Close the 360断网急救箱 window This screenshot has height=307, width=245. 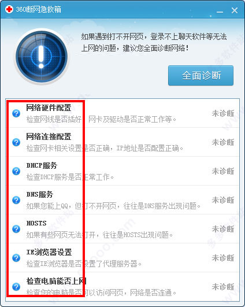(x=235, y=10)
